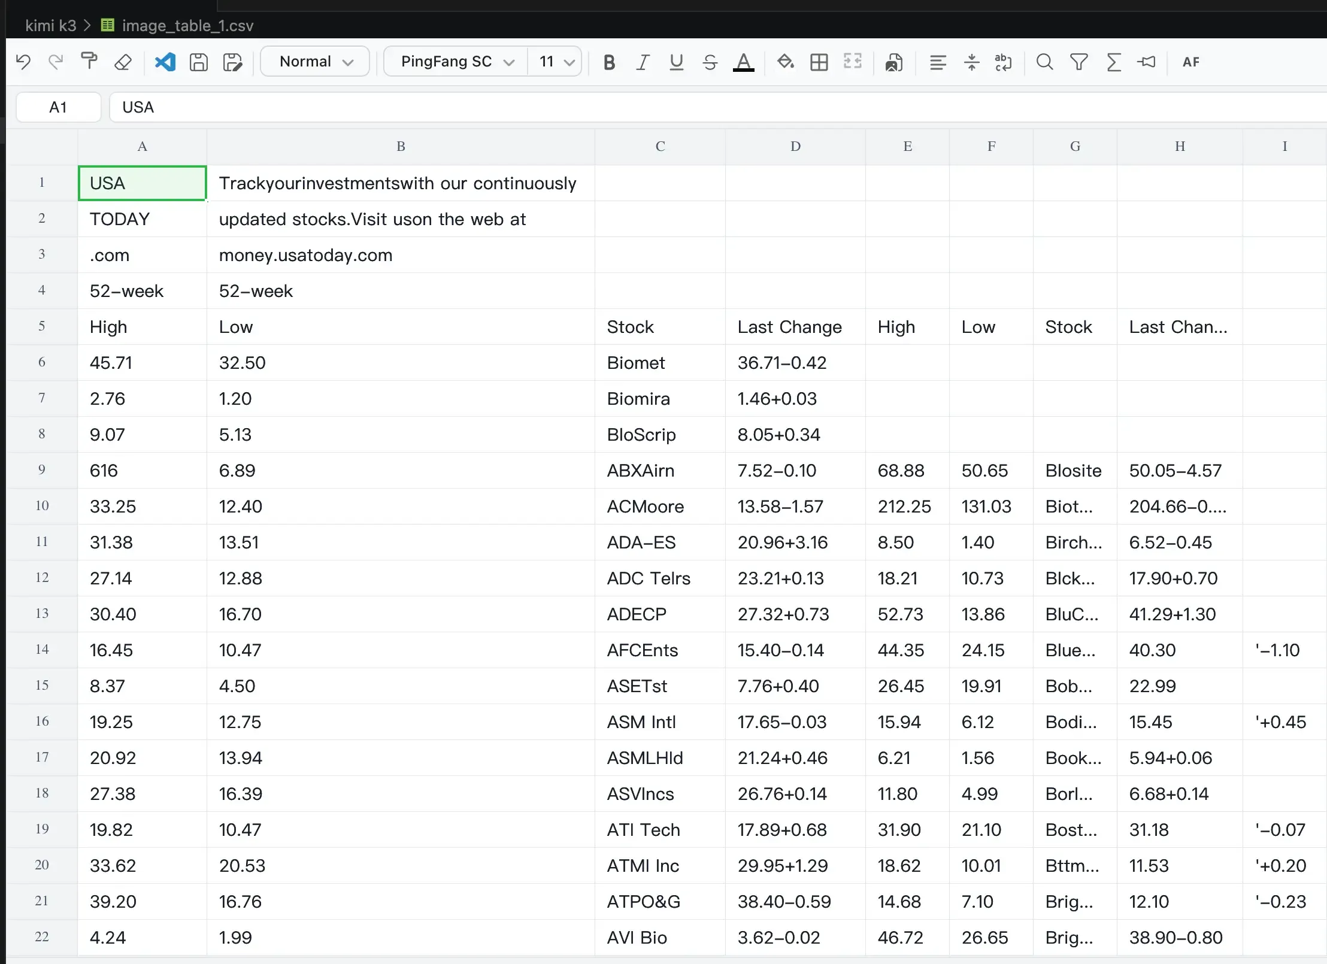The image size is (1327, 964).
Task: Toggle underline formatting
Action: [x=676, y=62]
